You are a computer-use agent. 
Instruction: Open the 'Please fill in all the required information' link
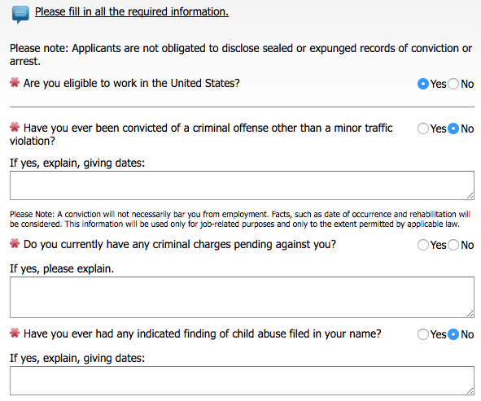[x=132, y=11]
